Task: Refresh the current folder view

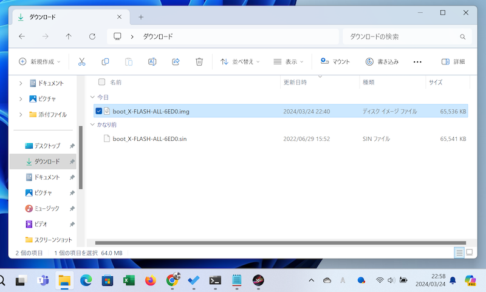Action: 92,36
